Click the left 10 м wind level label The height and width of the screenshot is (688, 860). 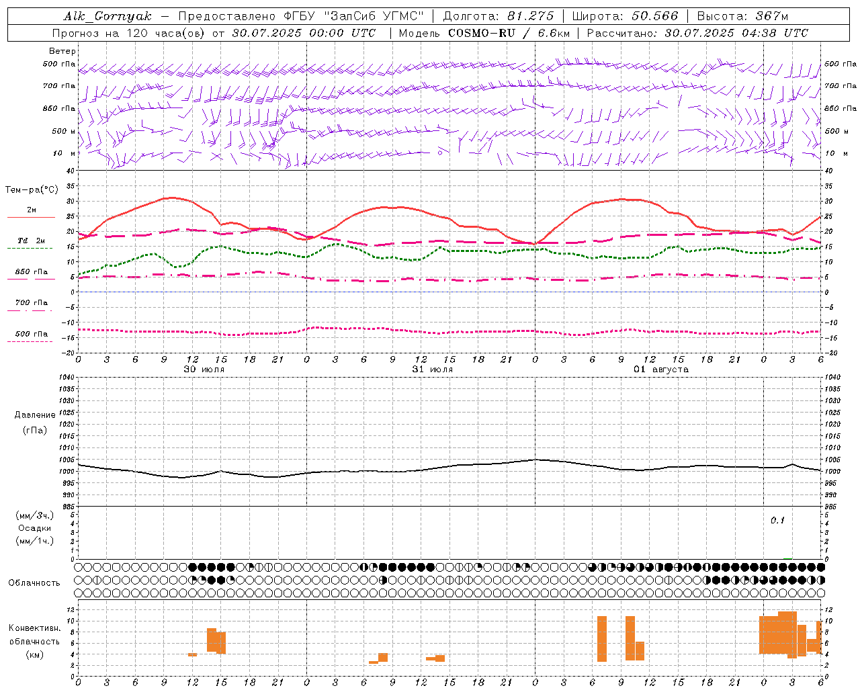click(x=65, y=153)
